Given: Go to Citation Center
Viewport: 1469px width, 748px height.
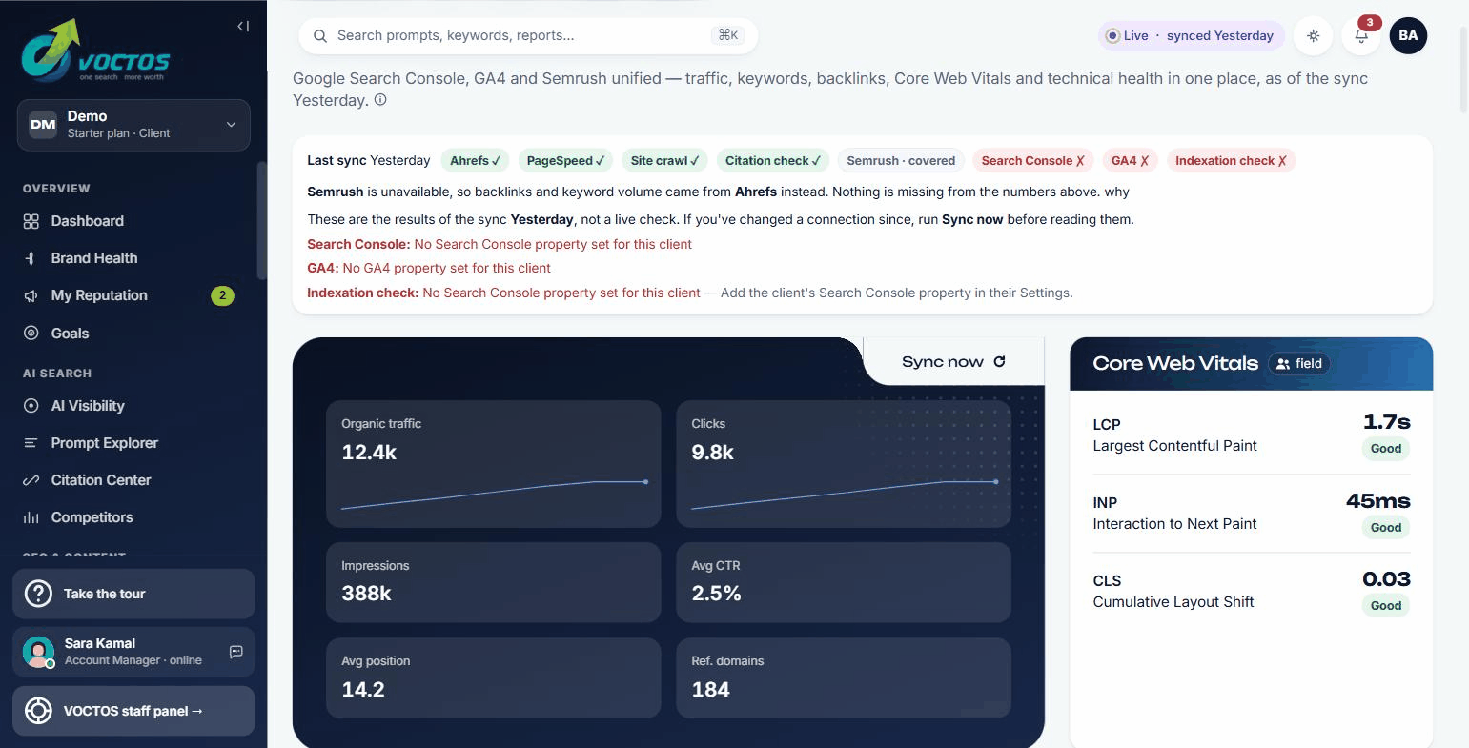Looking at the screenshot, I should [133, 480].
